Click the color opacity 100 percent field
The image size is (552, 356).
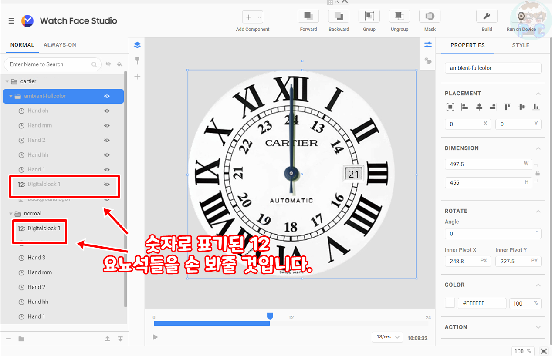(x=525, y=303)
